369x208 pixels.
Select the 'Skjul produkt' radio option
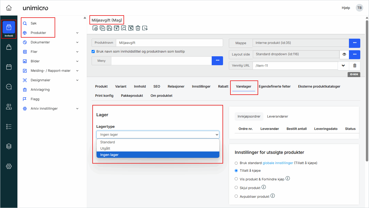[236, 188]
